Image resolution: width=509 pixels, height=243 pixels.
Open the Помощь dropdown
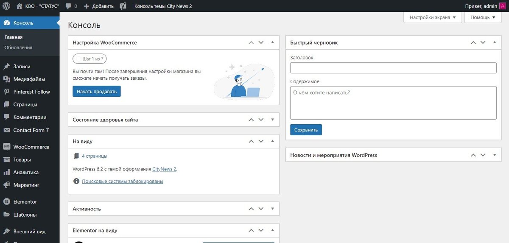pos(483,17)
